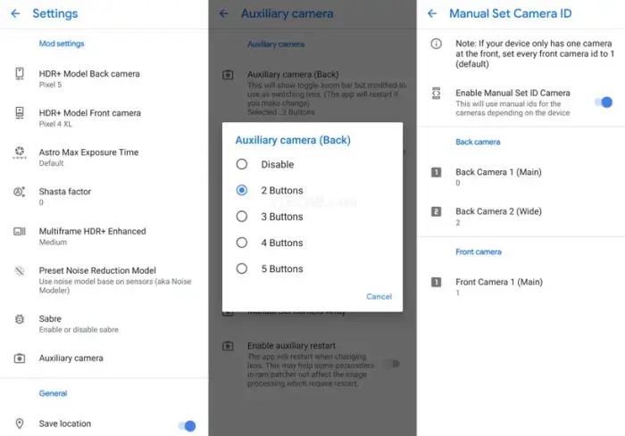625x436 pixels.
Task: Open Preset Noise Reduction Model setting
Action: pyautogui.click(x=104, y=280)
